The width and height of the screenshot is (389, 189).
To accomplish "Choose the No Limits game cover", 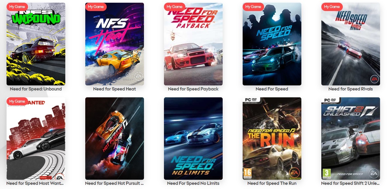I will (193, 138).
